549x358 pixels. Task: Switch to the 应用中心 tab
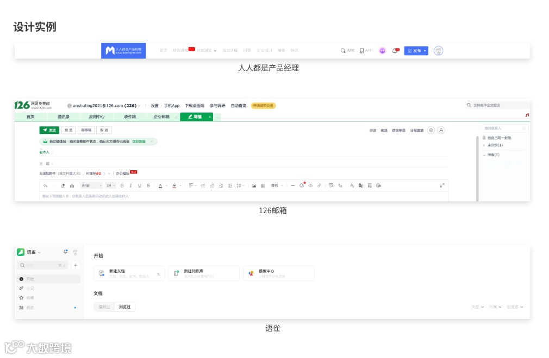(x=97, y=117)
